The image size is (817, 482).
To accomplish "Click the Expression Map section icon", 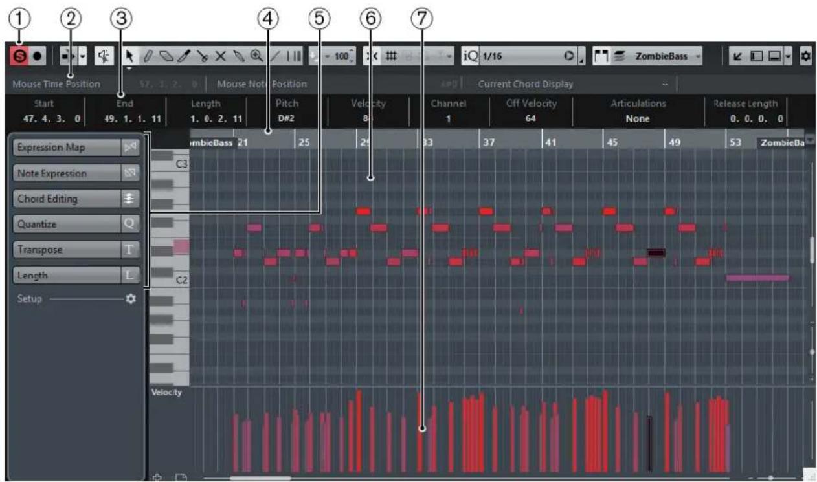I will (131, 148).
